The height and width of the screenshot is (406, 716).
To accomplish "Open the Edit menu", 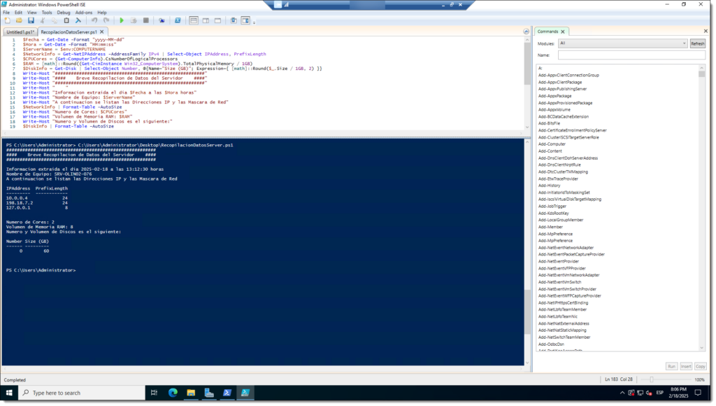I will (18, 13).
